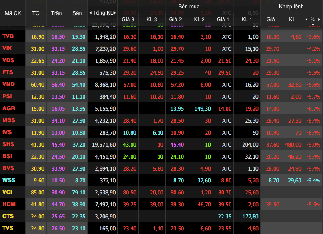Open the TVB stock symbol
Image resolution: width=323 pixels, height=234 pixels.
(8, 36)
